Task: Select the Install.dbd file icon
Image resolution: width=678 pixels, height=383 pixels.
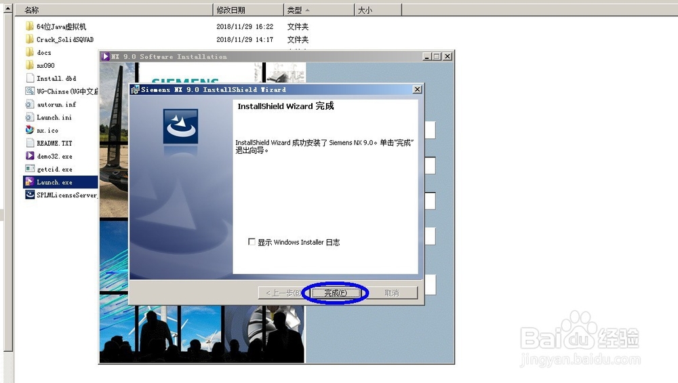Action: [30, 78]
